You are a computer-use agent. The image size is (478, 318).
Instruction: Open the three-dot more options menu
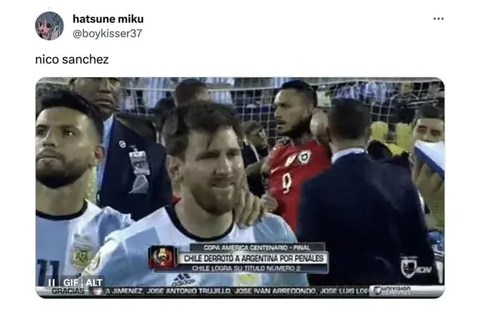tap(438, 19)
